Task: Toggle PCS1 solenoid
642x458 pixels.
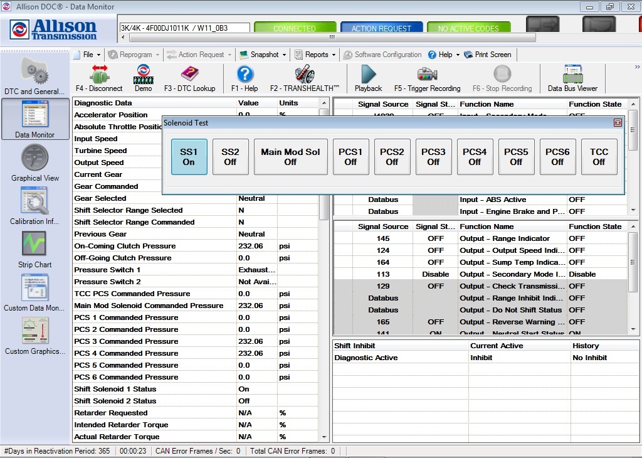Action: [x=350, y=157]
